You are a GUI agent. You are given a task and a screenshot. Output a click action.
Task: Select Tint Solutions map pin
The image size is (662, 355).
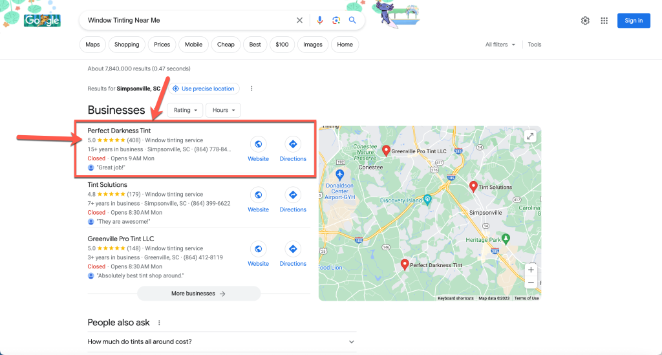point(473,187)
